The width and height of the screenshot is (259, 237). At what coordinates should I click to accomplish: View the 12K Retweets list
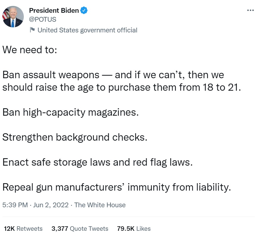tap(23, 229)
